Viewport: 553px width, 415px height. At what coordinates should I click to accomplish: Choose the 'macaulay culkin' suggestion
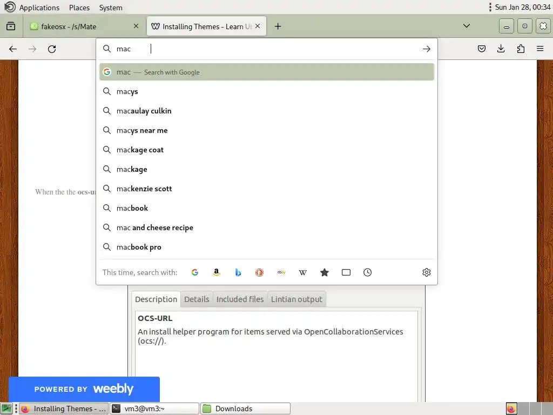pos(267,111)
